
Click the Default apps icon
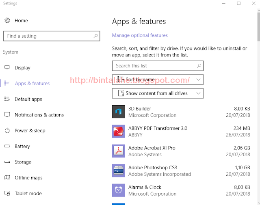tap(7, 99)
